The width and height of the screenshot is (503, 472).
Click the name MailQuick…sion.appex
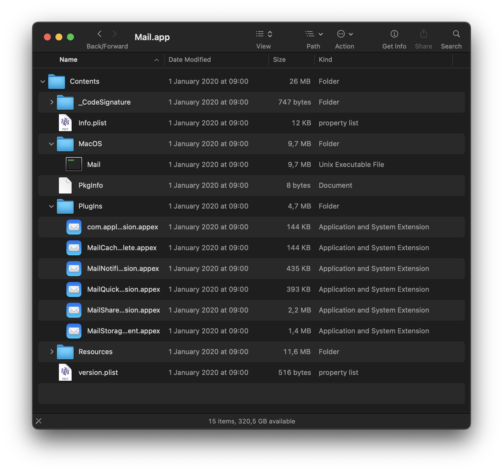point(124,289)
